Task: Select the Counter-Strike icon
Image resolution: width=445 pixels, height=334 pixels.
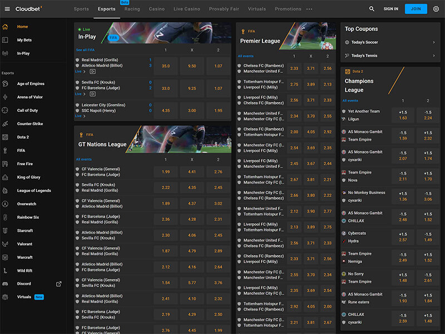Action: (x=5, y=124)
